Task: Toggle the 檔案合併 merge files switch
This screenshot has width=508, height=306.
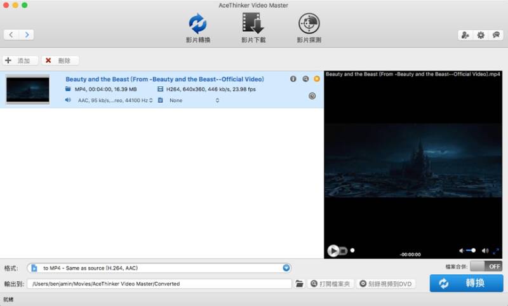Action: tap(486, 267)
